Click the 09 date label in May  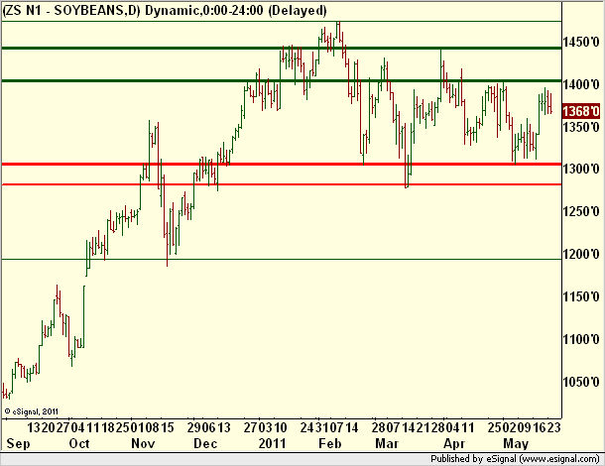pos(527,427)
